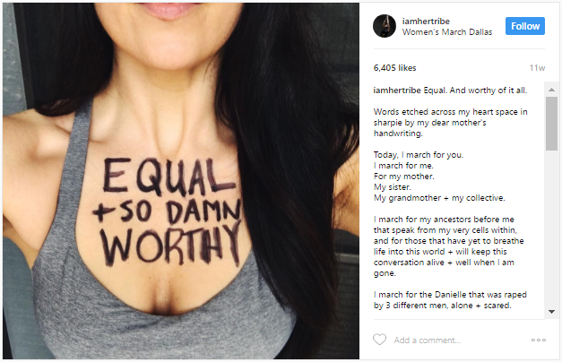Image resolution: width=562 pixels, height=362 pixels.
Task: View the 6,405 likes list
Action: pyautogui.click(x=394, y=68)
